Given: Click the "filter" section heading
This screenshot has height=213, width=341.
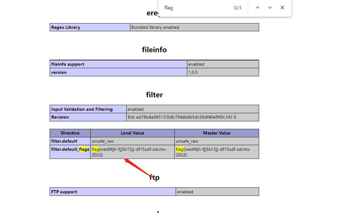Looking at the screenshot, I should [x=154, y=95].
